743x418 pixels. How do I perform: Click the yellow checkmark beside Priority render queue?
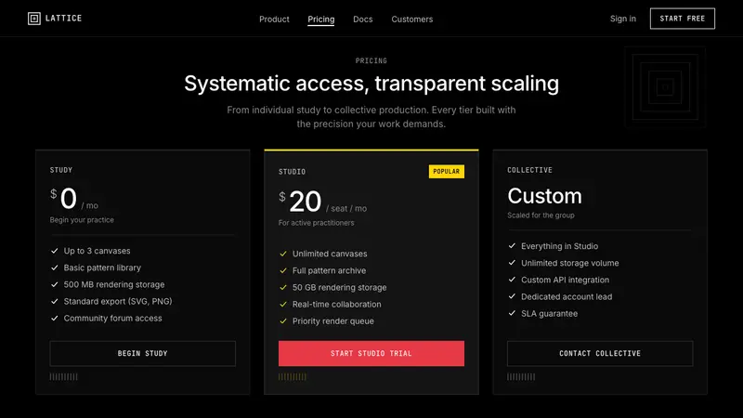(x=283, y=320)
